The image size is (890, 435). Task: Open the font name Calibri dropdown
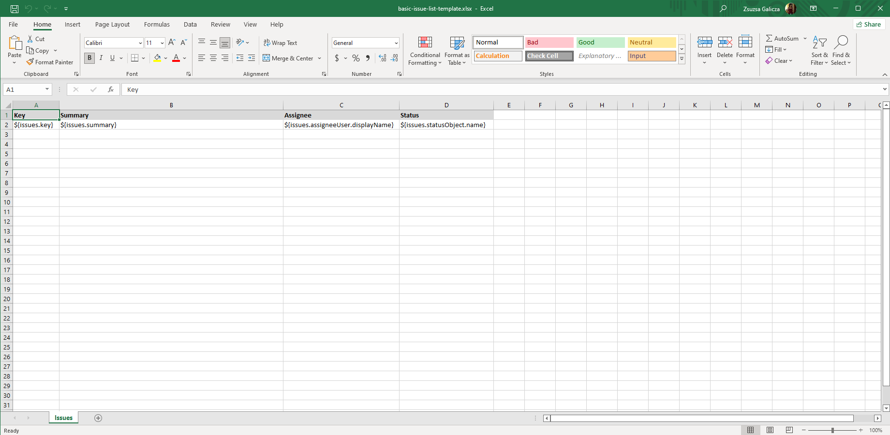[140, 43]
